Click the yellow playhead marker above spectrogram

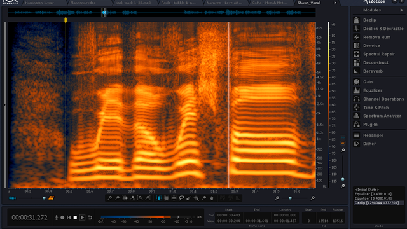(x=66, y=20)
